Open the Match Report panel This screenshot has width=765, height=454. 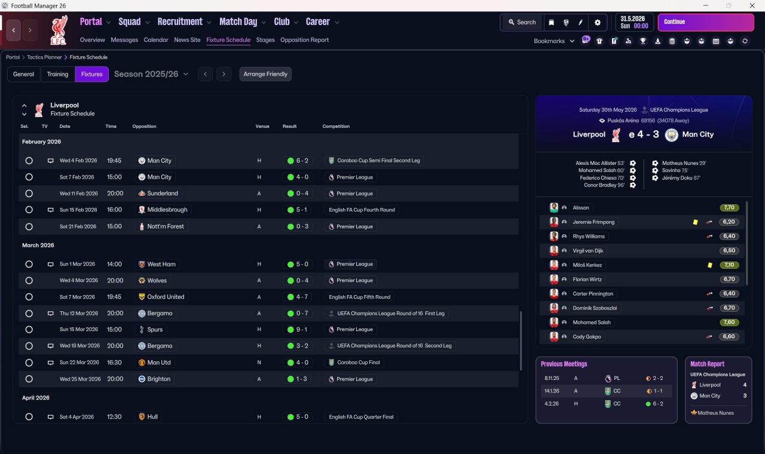coord(718,390)
